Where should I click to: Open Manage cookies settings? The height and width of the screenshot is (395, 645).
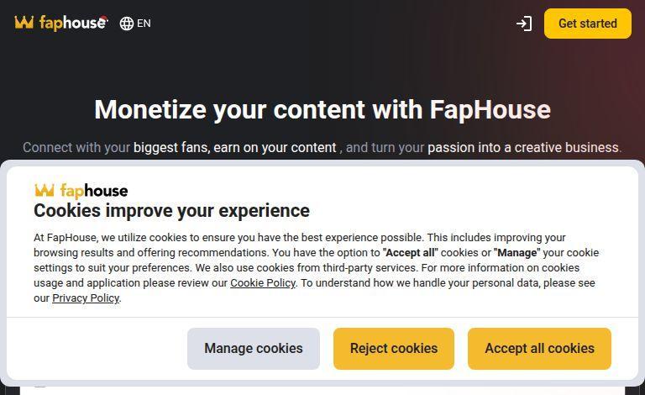(x=253, y=348)
